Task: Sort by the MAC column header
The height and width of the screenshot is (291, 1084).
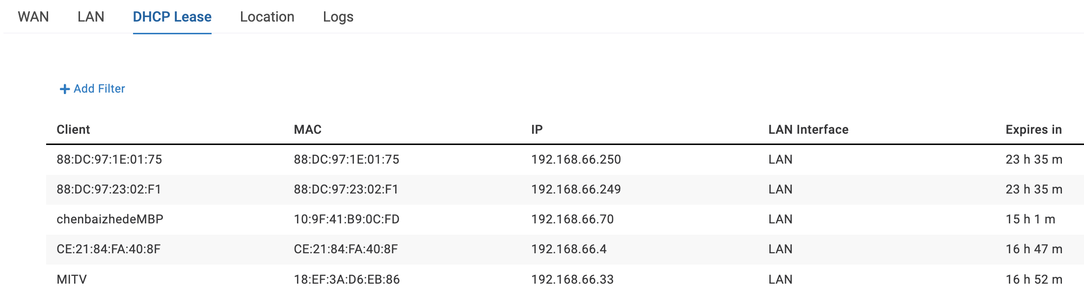Action: click(x=307, y=129)
